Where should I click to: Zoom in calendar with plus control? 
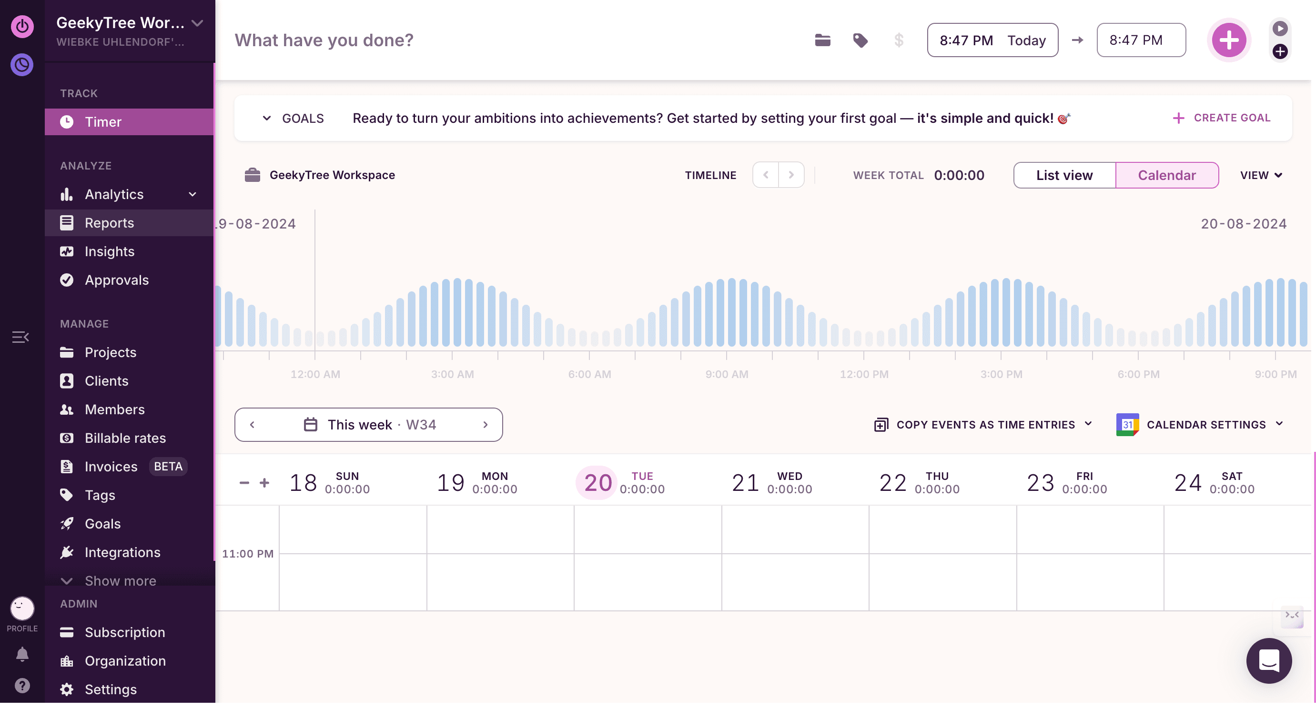[x=264, y=483]
